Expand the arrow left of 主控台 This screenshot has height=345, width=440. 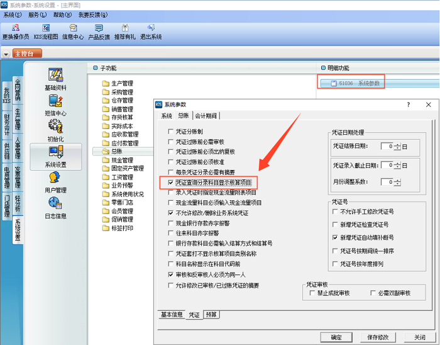(x=6, y=54)
